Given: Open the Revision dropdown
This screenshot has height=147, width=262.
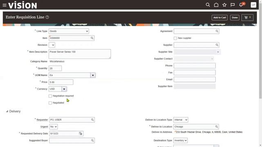Looking at the screenshot, I should coord(52,45).
